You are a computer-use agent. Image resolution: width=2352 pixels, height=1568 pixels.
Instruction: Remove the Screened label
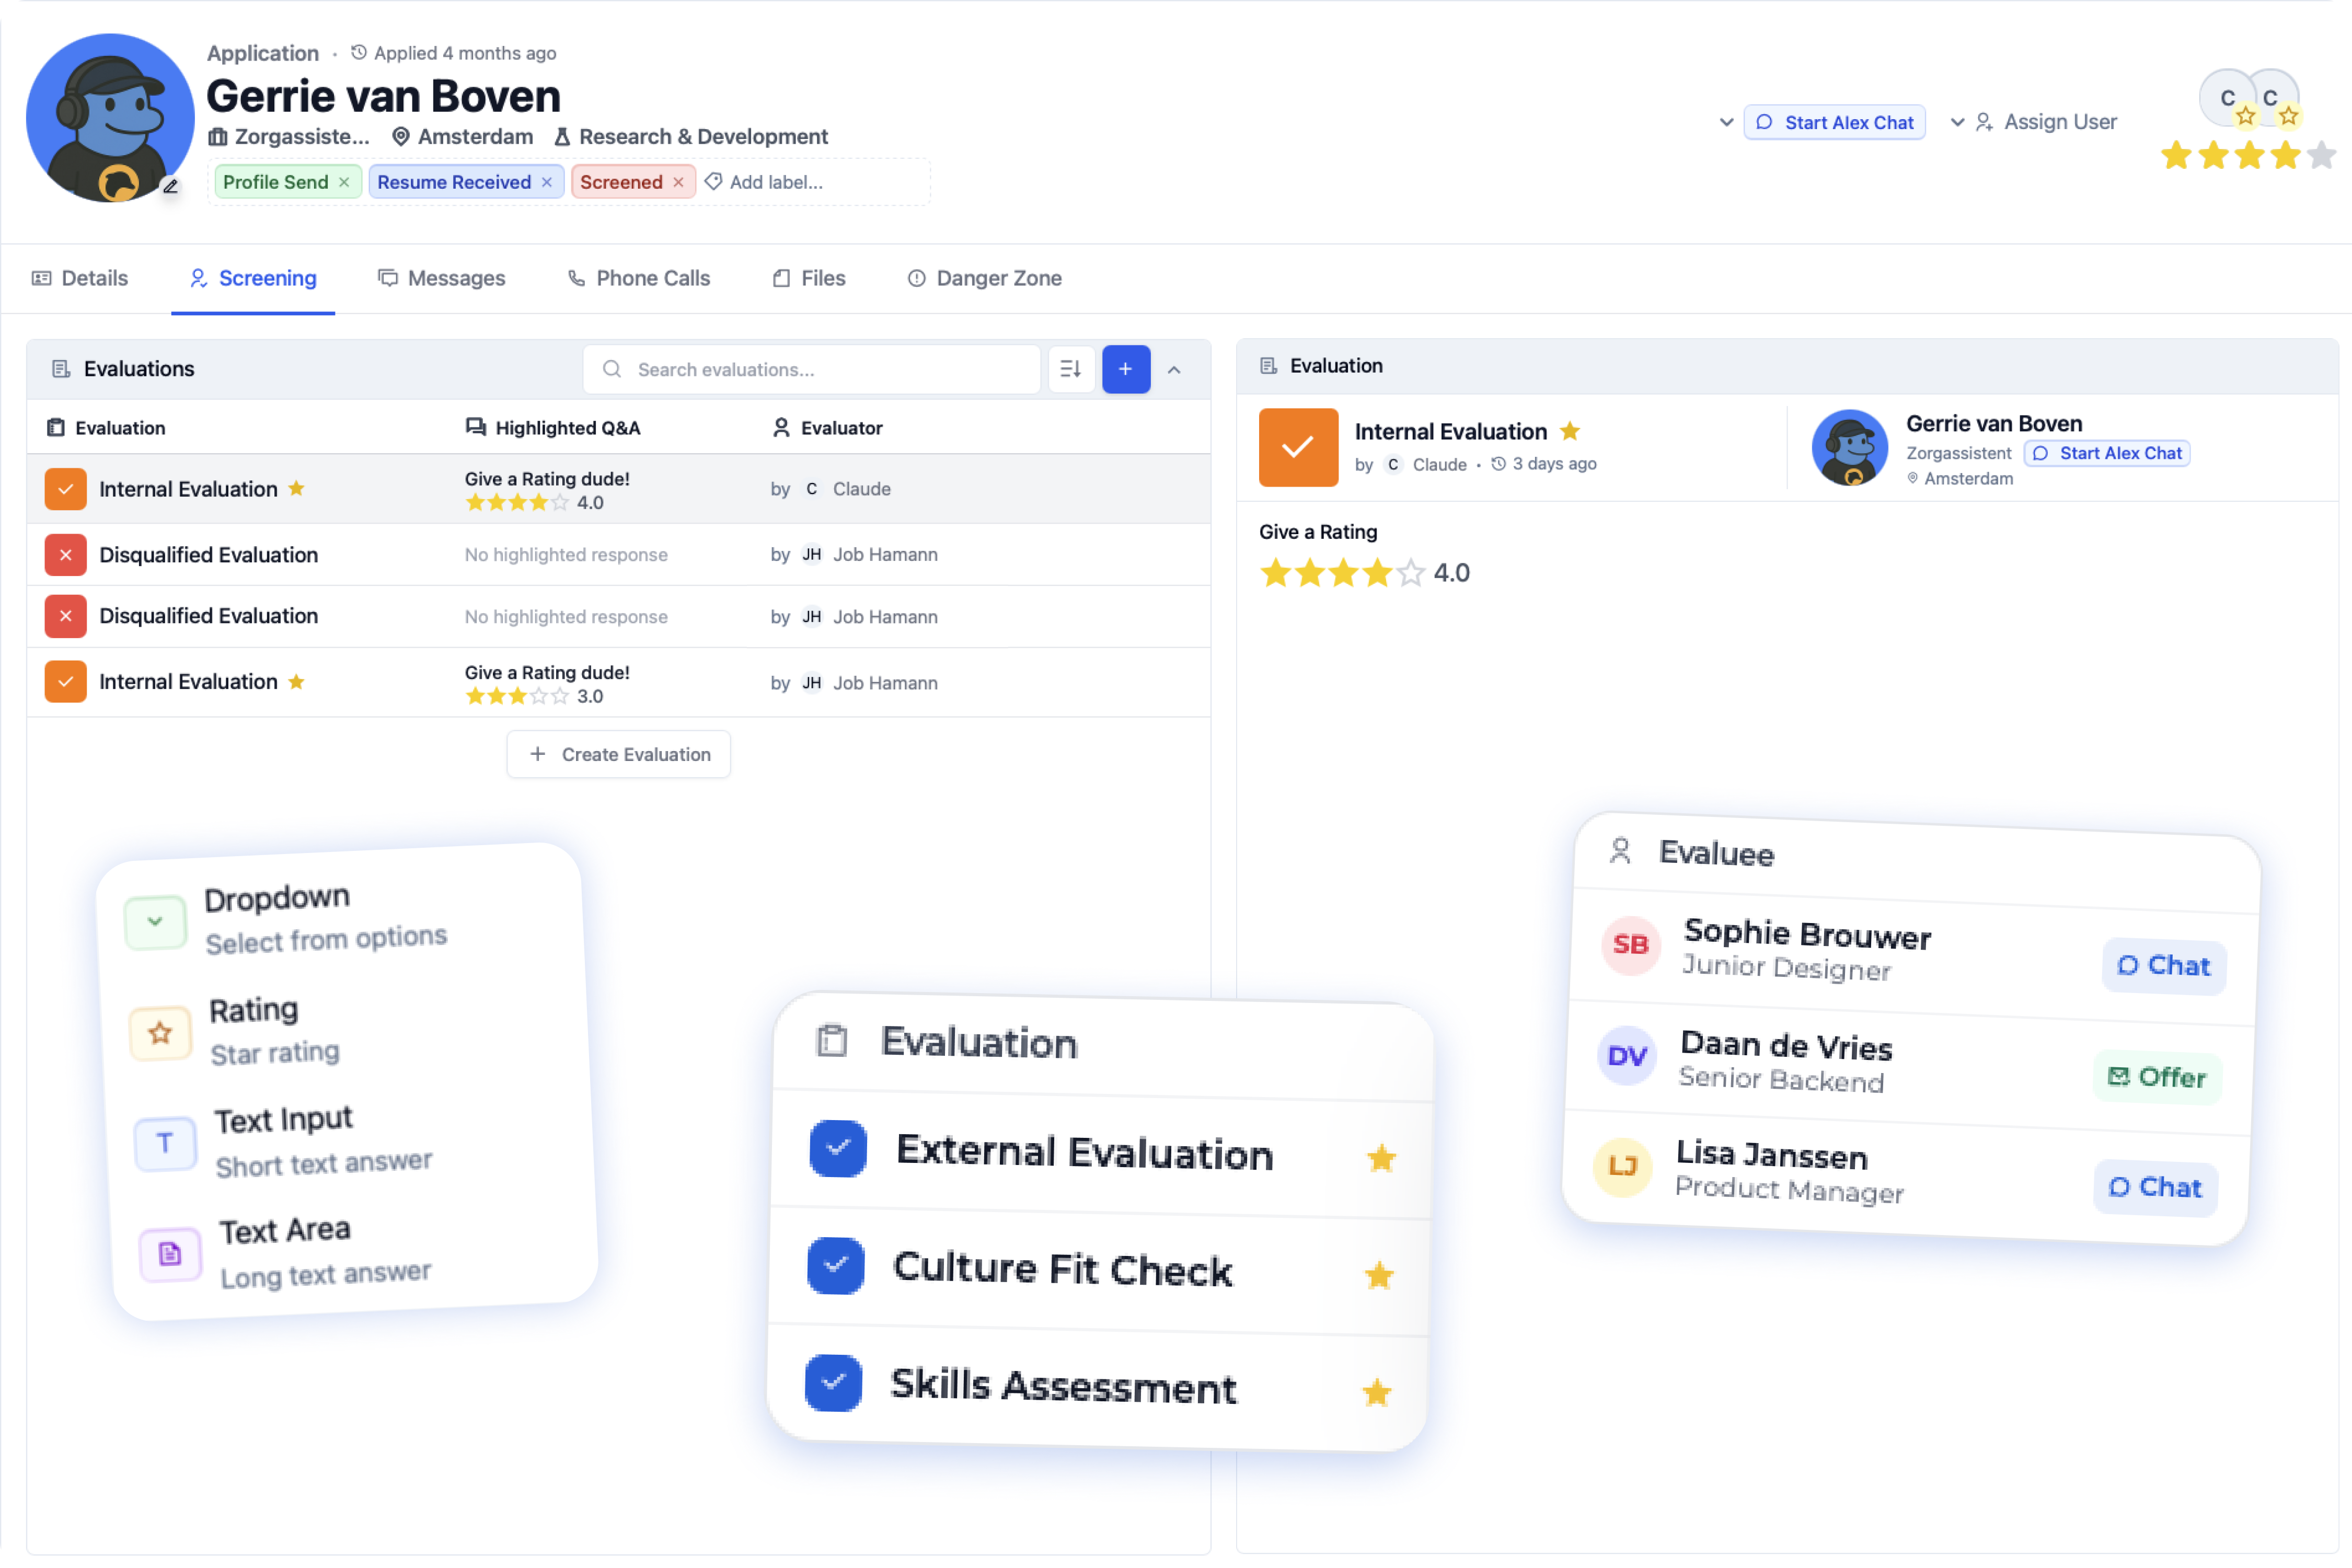point(678,182)
